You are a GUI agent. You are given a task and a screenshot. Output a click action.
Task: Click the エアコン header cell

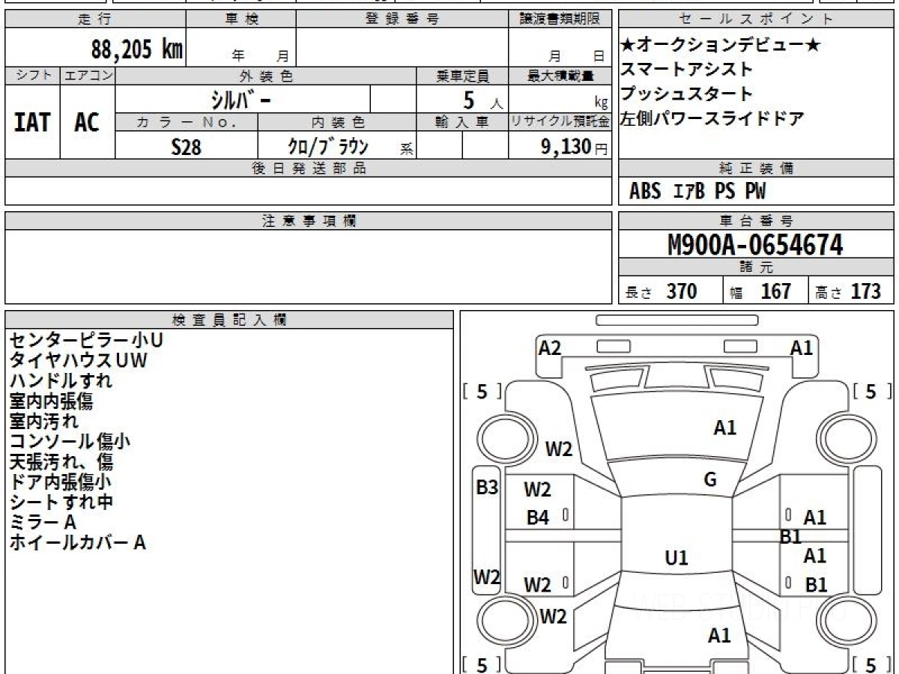(x=88, y=76)
